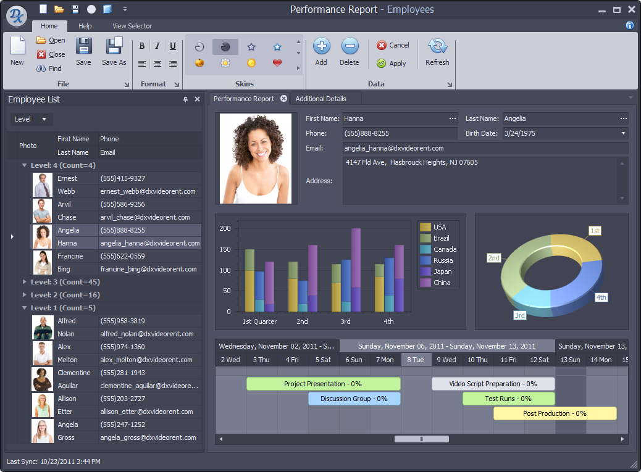This screenshot has height=472, width=641.
Task: Click the blue Add plus icon
Action: [x=321, y=46]
